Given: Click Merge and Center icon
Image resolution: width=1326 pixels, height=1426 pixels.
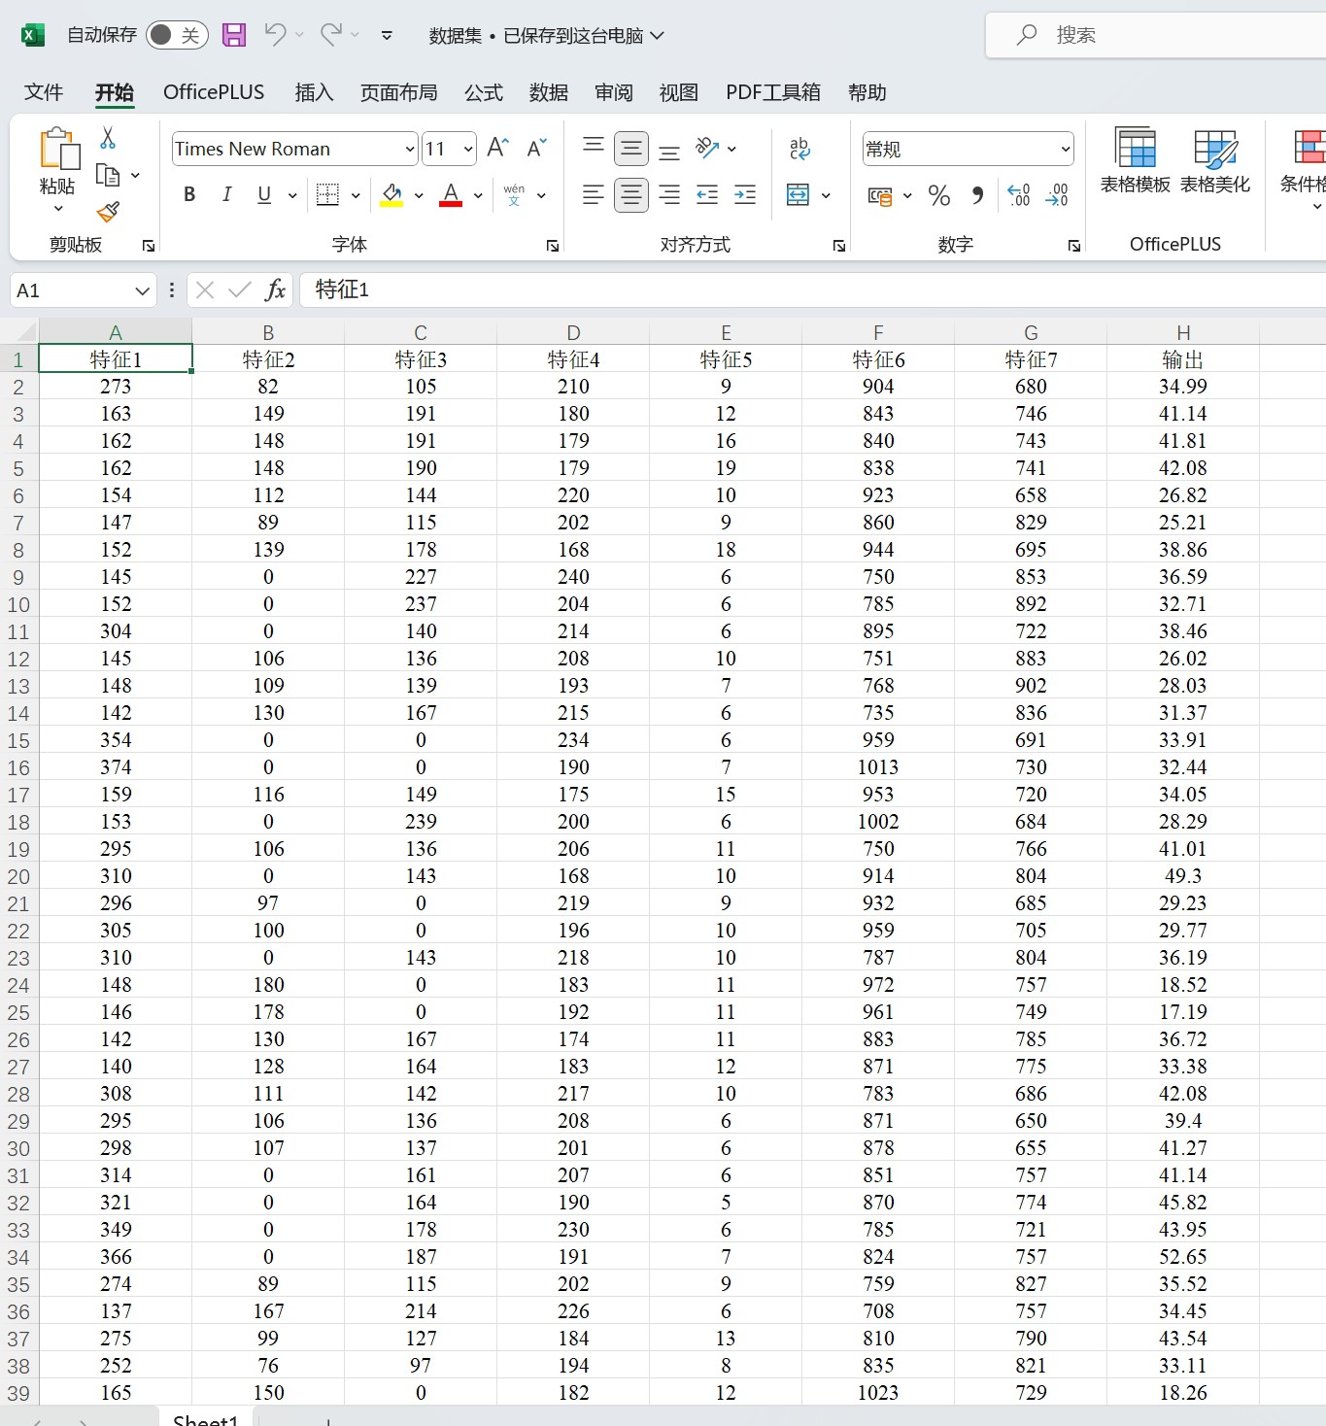Looking at the screenshot, I should 798,194.
